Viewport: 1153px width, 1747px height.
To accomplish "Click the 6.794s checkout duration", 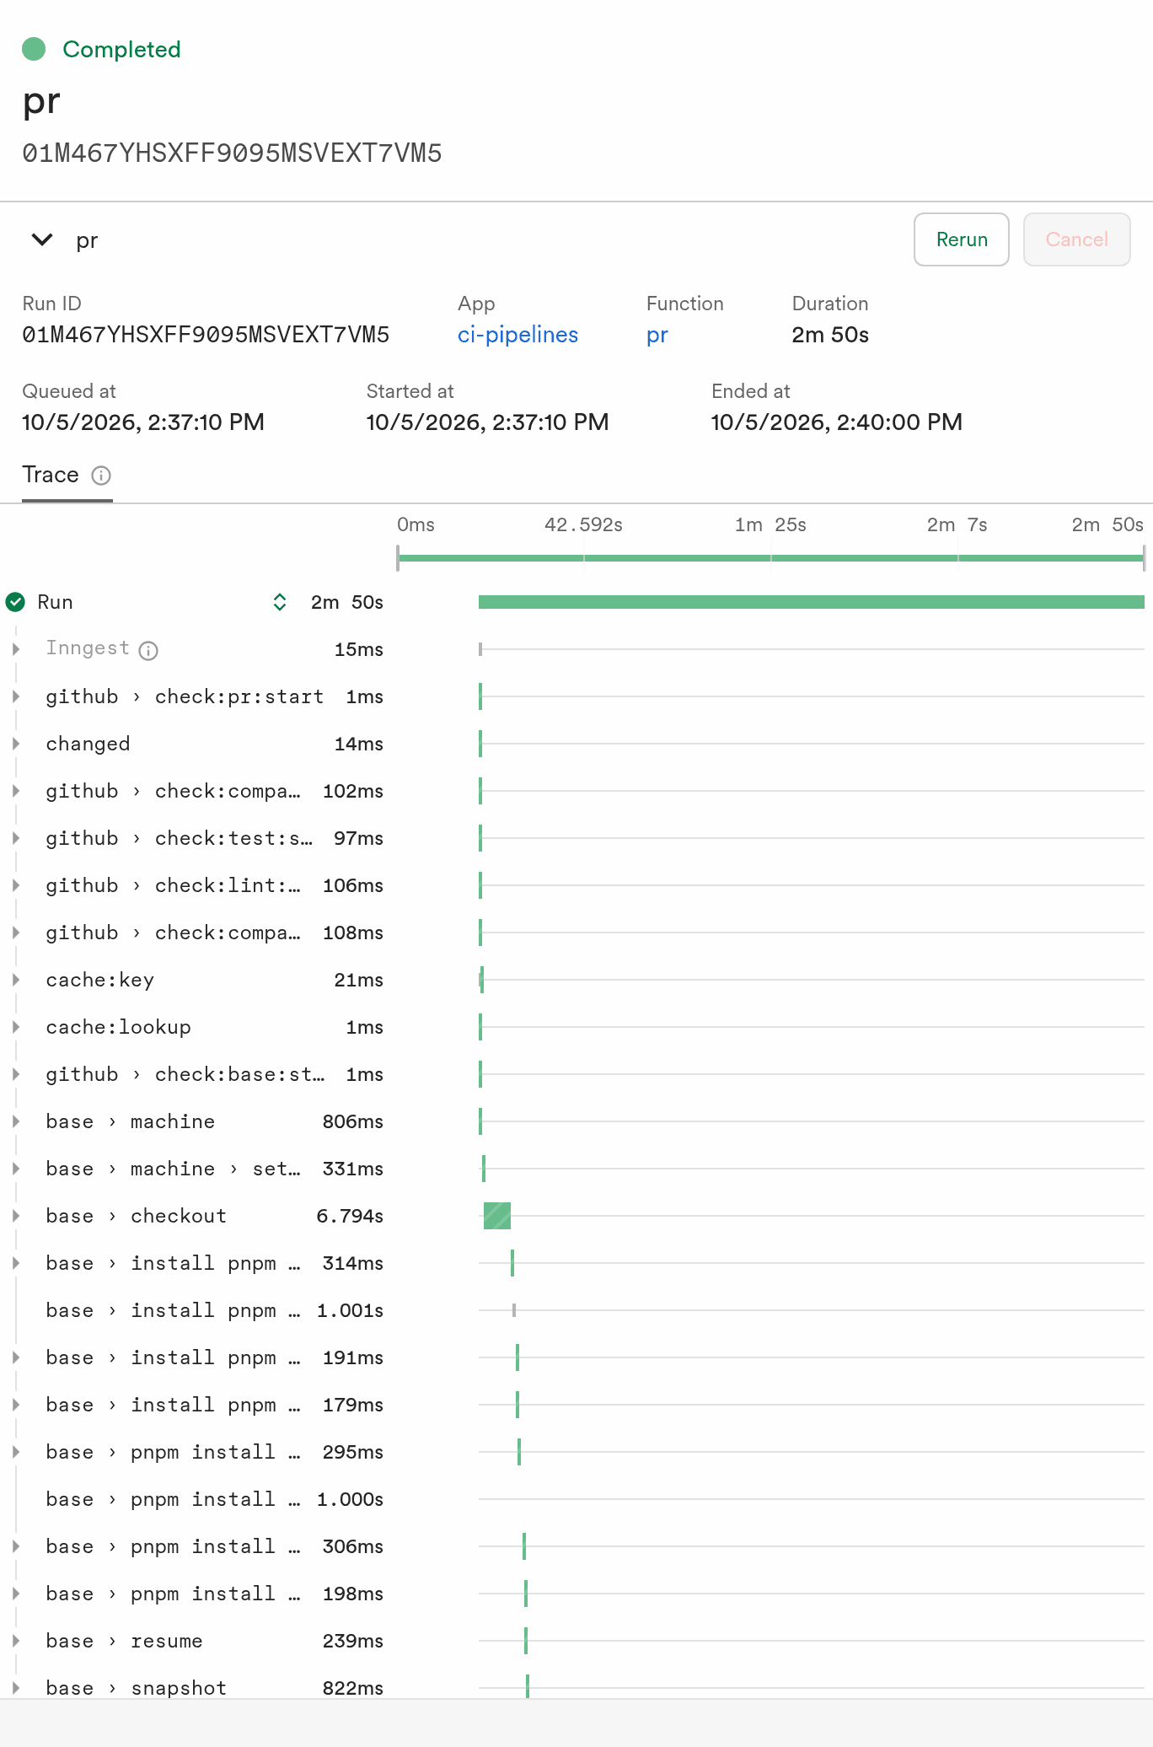I will tap(350, 1216).
